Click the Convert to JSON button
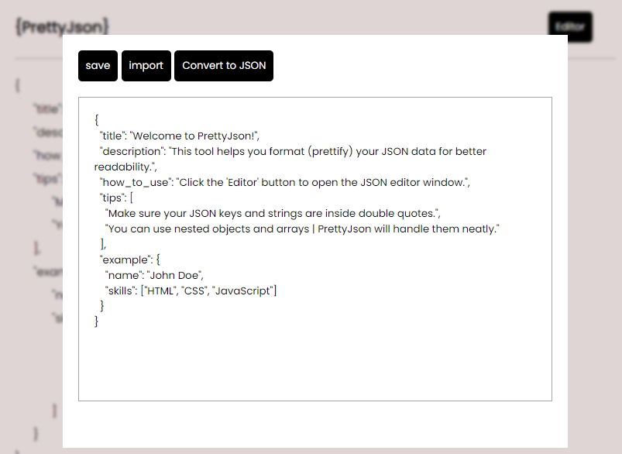 pos(224,66)
